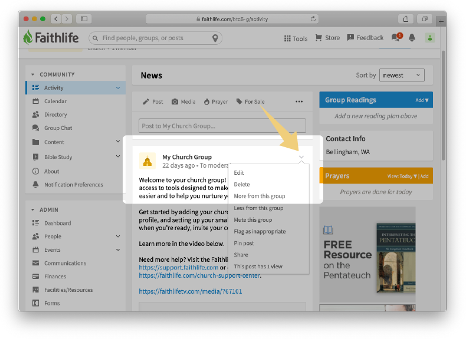The image size is (466, 339).
Task: Click the Safari share button
Action: point(406,19)
